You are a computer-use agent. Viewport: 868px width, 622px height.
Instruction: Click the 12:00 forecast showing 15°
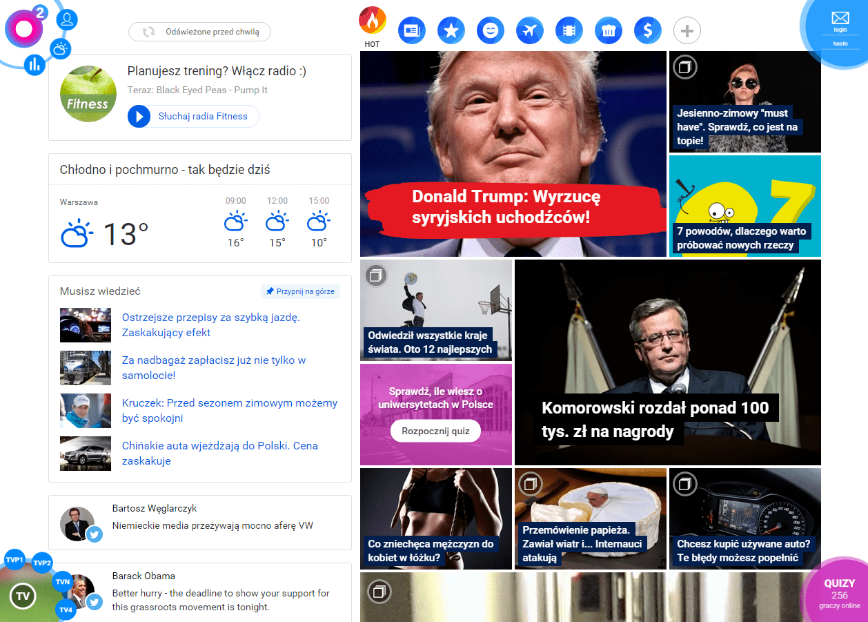[x=277, y=222]
